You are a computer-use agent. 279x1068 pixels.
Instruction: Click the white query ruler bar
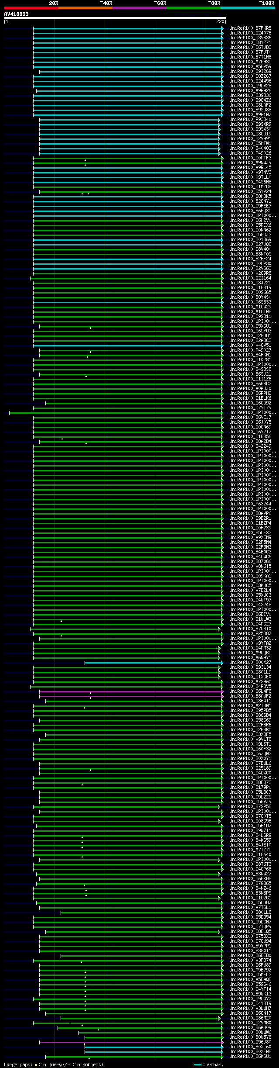tap(115, 18)
